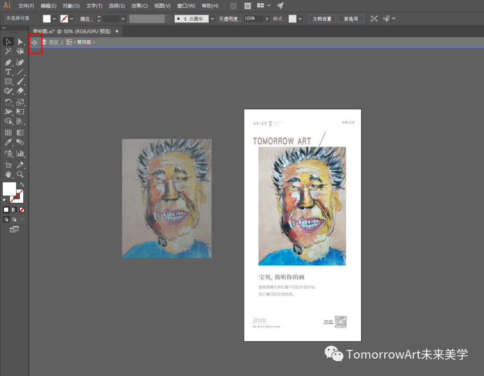The height and width of the screenshot is (376, 484).
Task: Open 对象(O) menu
Action: click(x=71, y=5)
